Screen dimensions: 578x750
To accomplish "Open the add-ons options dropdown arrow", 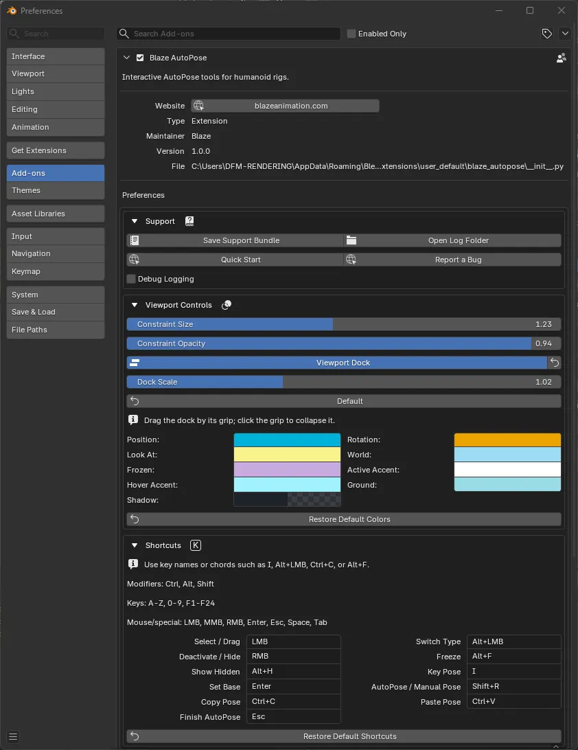I will point(565,34).
